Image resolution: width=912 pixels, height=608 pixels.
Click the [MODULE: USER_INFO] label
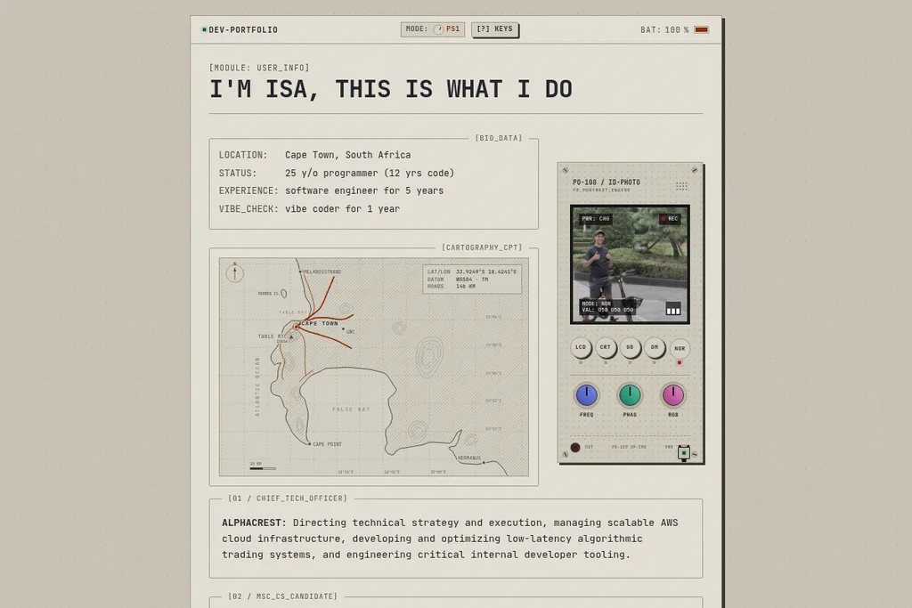259,68
